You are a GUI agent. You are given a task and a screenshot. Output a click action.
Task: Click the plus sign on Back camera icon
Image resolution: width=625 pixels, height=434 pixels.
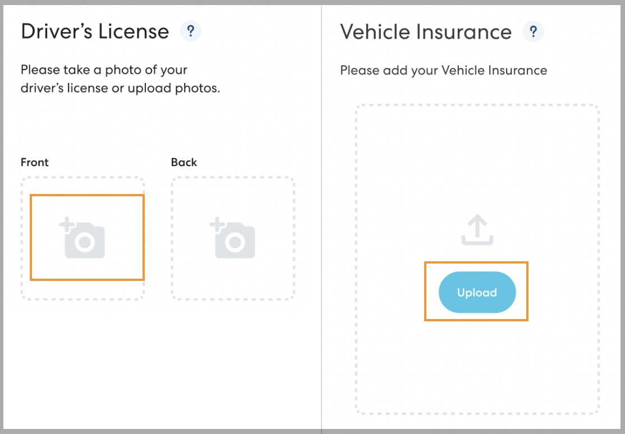click(217, 226)
